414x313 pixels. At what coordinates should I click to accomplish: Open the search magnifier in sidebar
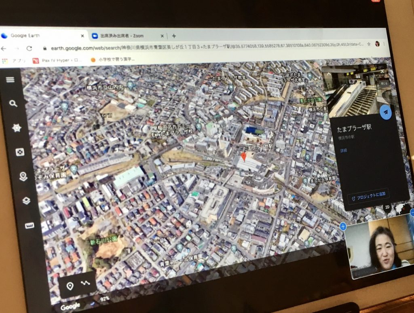13,103
